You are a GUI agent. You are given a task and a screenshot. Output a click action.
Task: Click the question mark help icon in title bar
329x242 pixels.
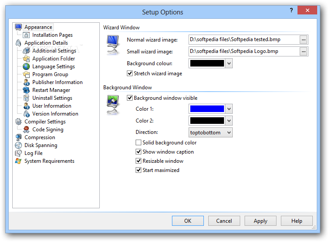click(x=291, y=10)
